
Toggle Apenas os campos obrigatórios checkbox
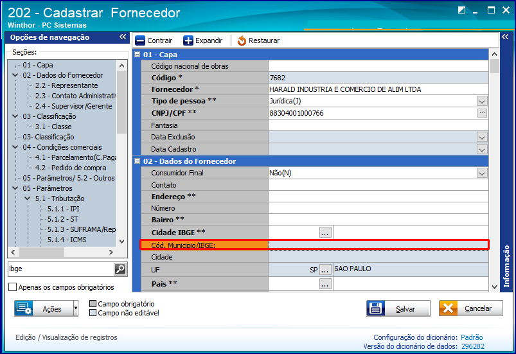click(12, 287)
